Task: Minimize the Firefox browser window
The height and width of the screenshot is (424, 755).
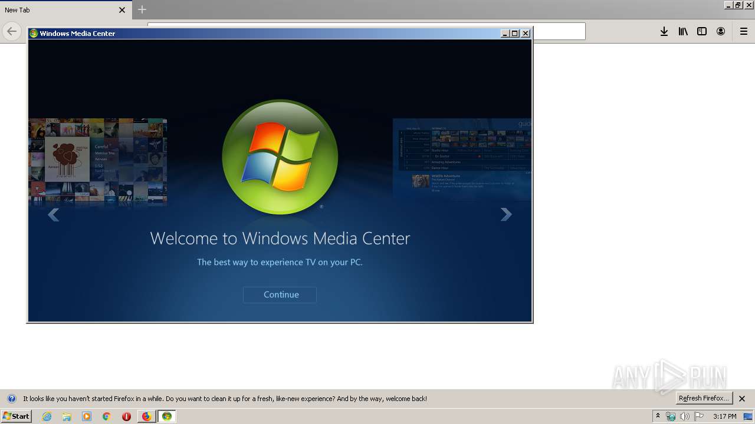Action: click(728, 5)
